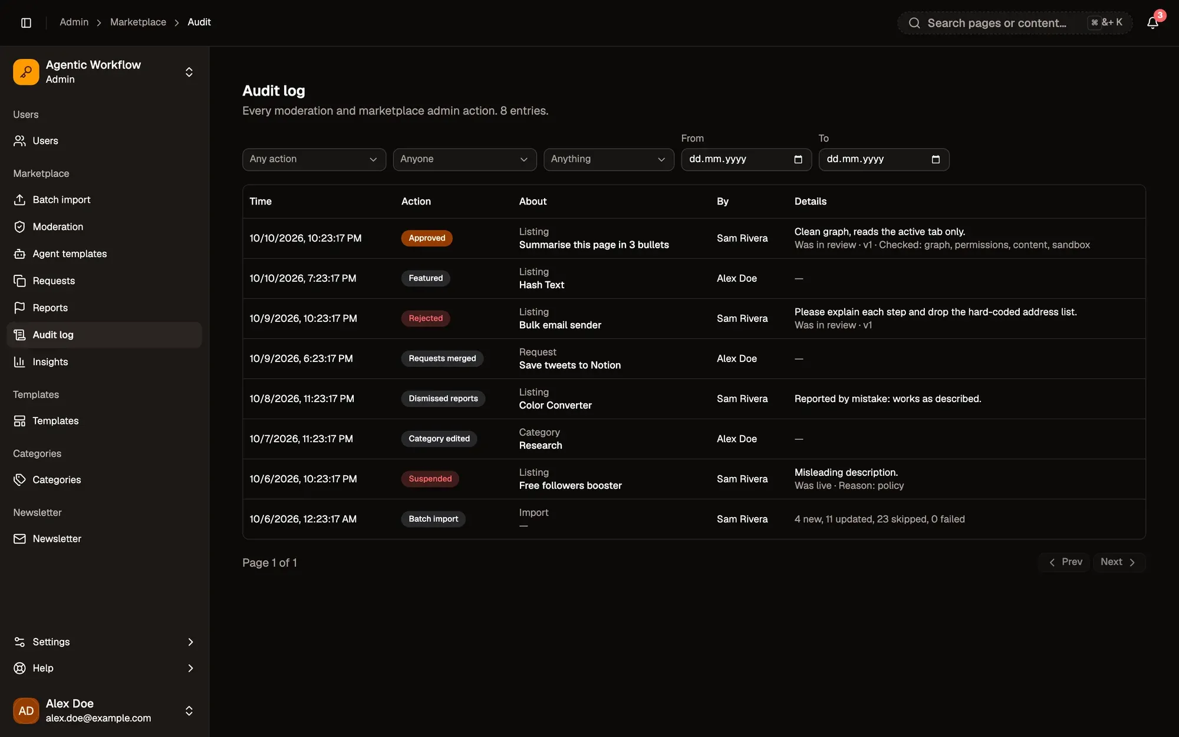This screenshot has width=1179, height=737.
Task: Click the Featured action badge
Action: coord(426,278)
